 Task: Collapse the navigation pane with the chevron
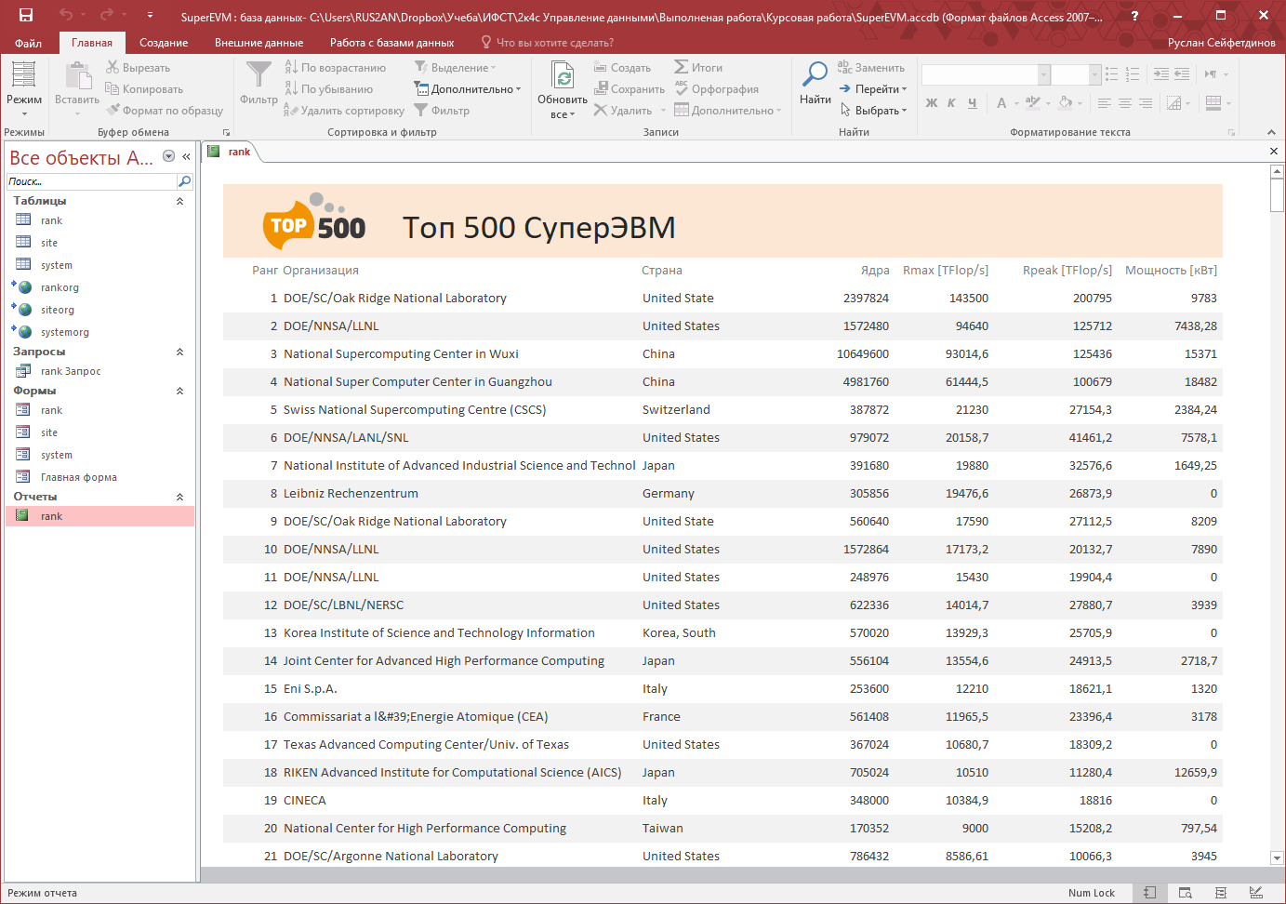pos(186,156)
